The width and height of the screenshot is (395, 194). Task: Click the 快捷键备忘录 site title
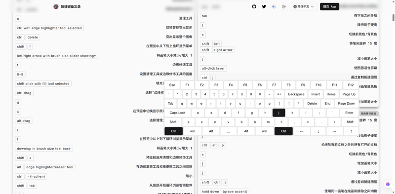click(x=71, y=6)
